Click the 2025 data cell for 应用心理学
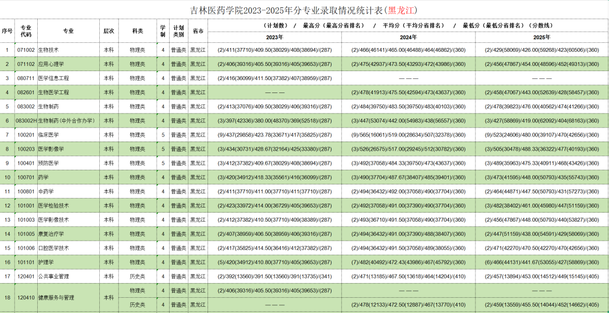The width and height of the screenshot is (609, 313). click(x=542, y=64)
